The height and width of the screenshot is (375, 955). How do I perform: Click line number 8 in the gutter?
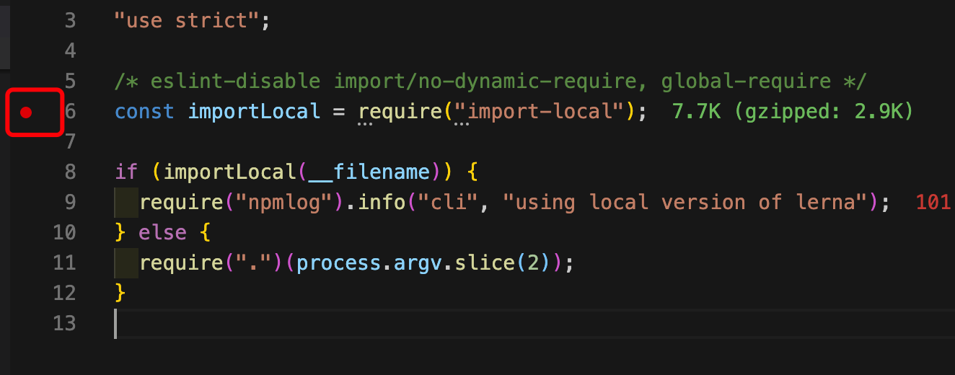click(x=69, y=172)
